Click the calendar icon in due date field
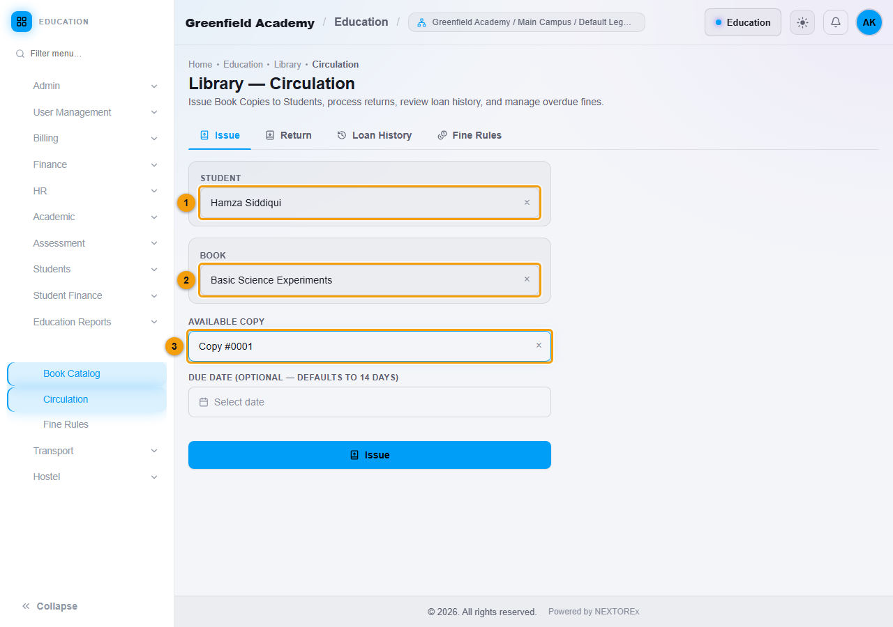 pyautogui.click(x=204, y=402)
